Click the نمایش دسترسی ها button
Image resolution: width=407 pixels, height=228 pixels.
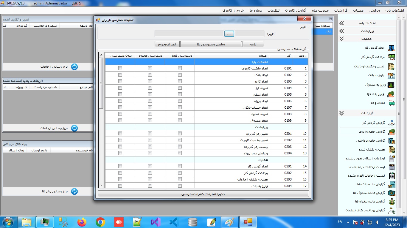coord(211,44)
